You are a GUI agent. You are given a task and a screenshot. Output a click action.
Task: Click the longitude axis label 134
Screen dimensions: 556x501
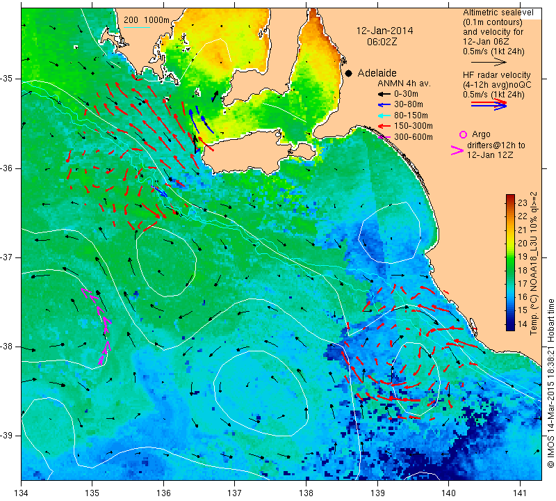click(x=22, y=493)
